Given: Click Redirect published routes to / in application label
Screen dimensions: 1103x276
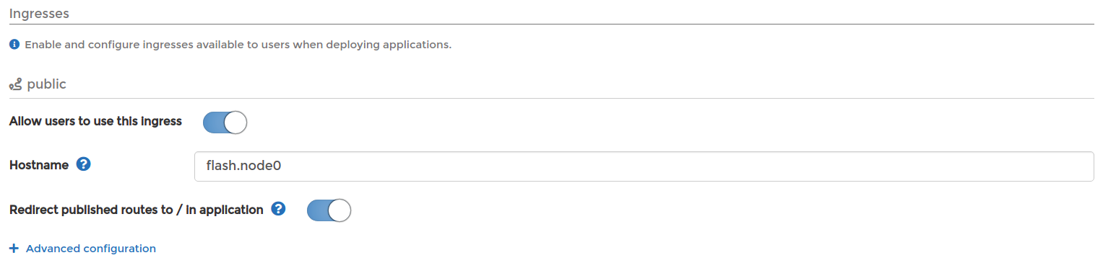Looking at the screenshot, I should (137, 210).
